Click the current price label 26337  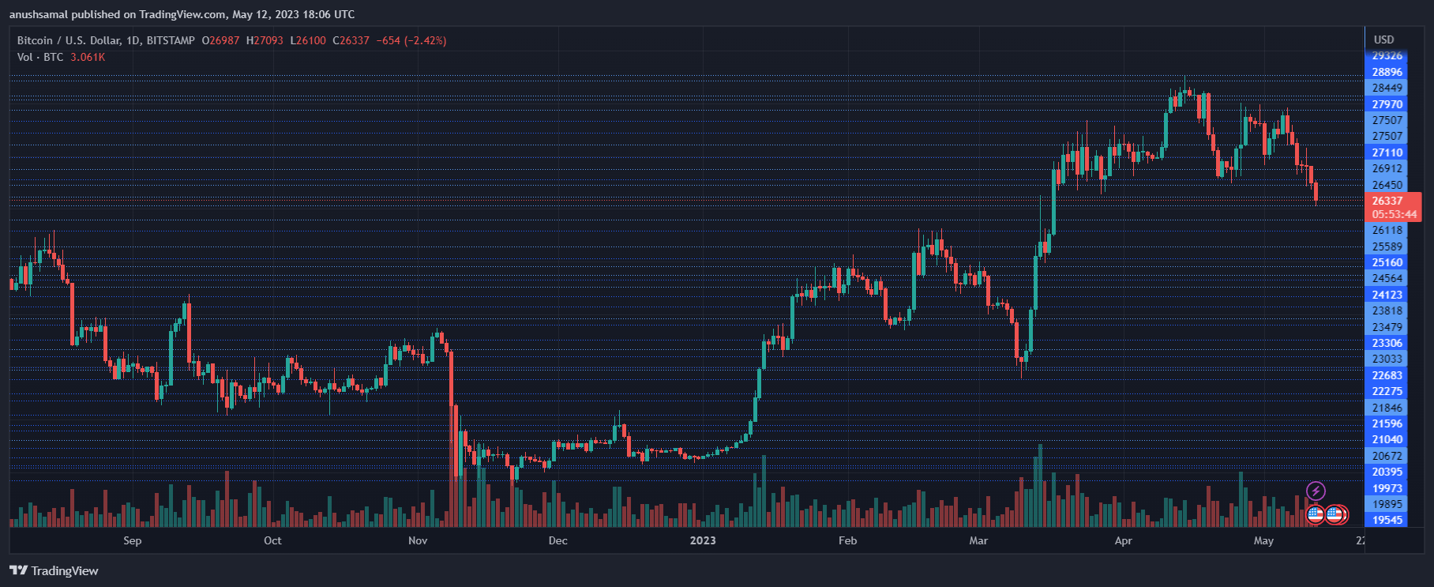click(x=1387, y=201)
